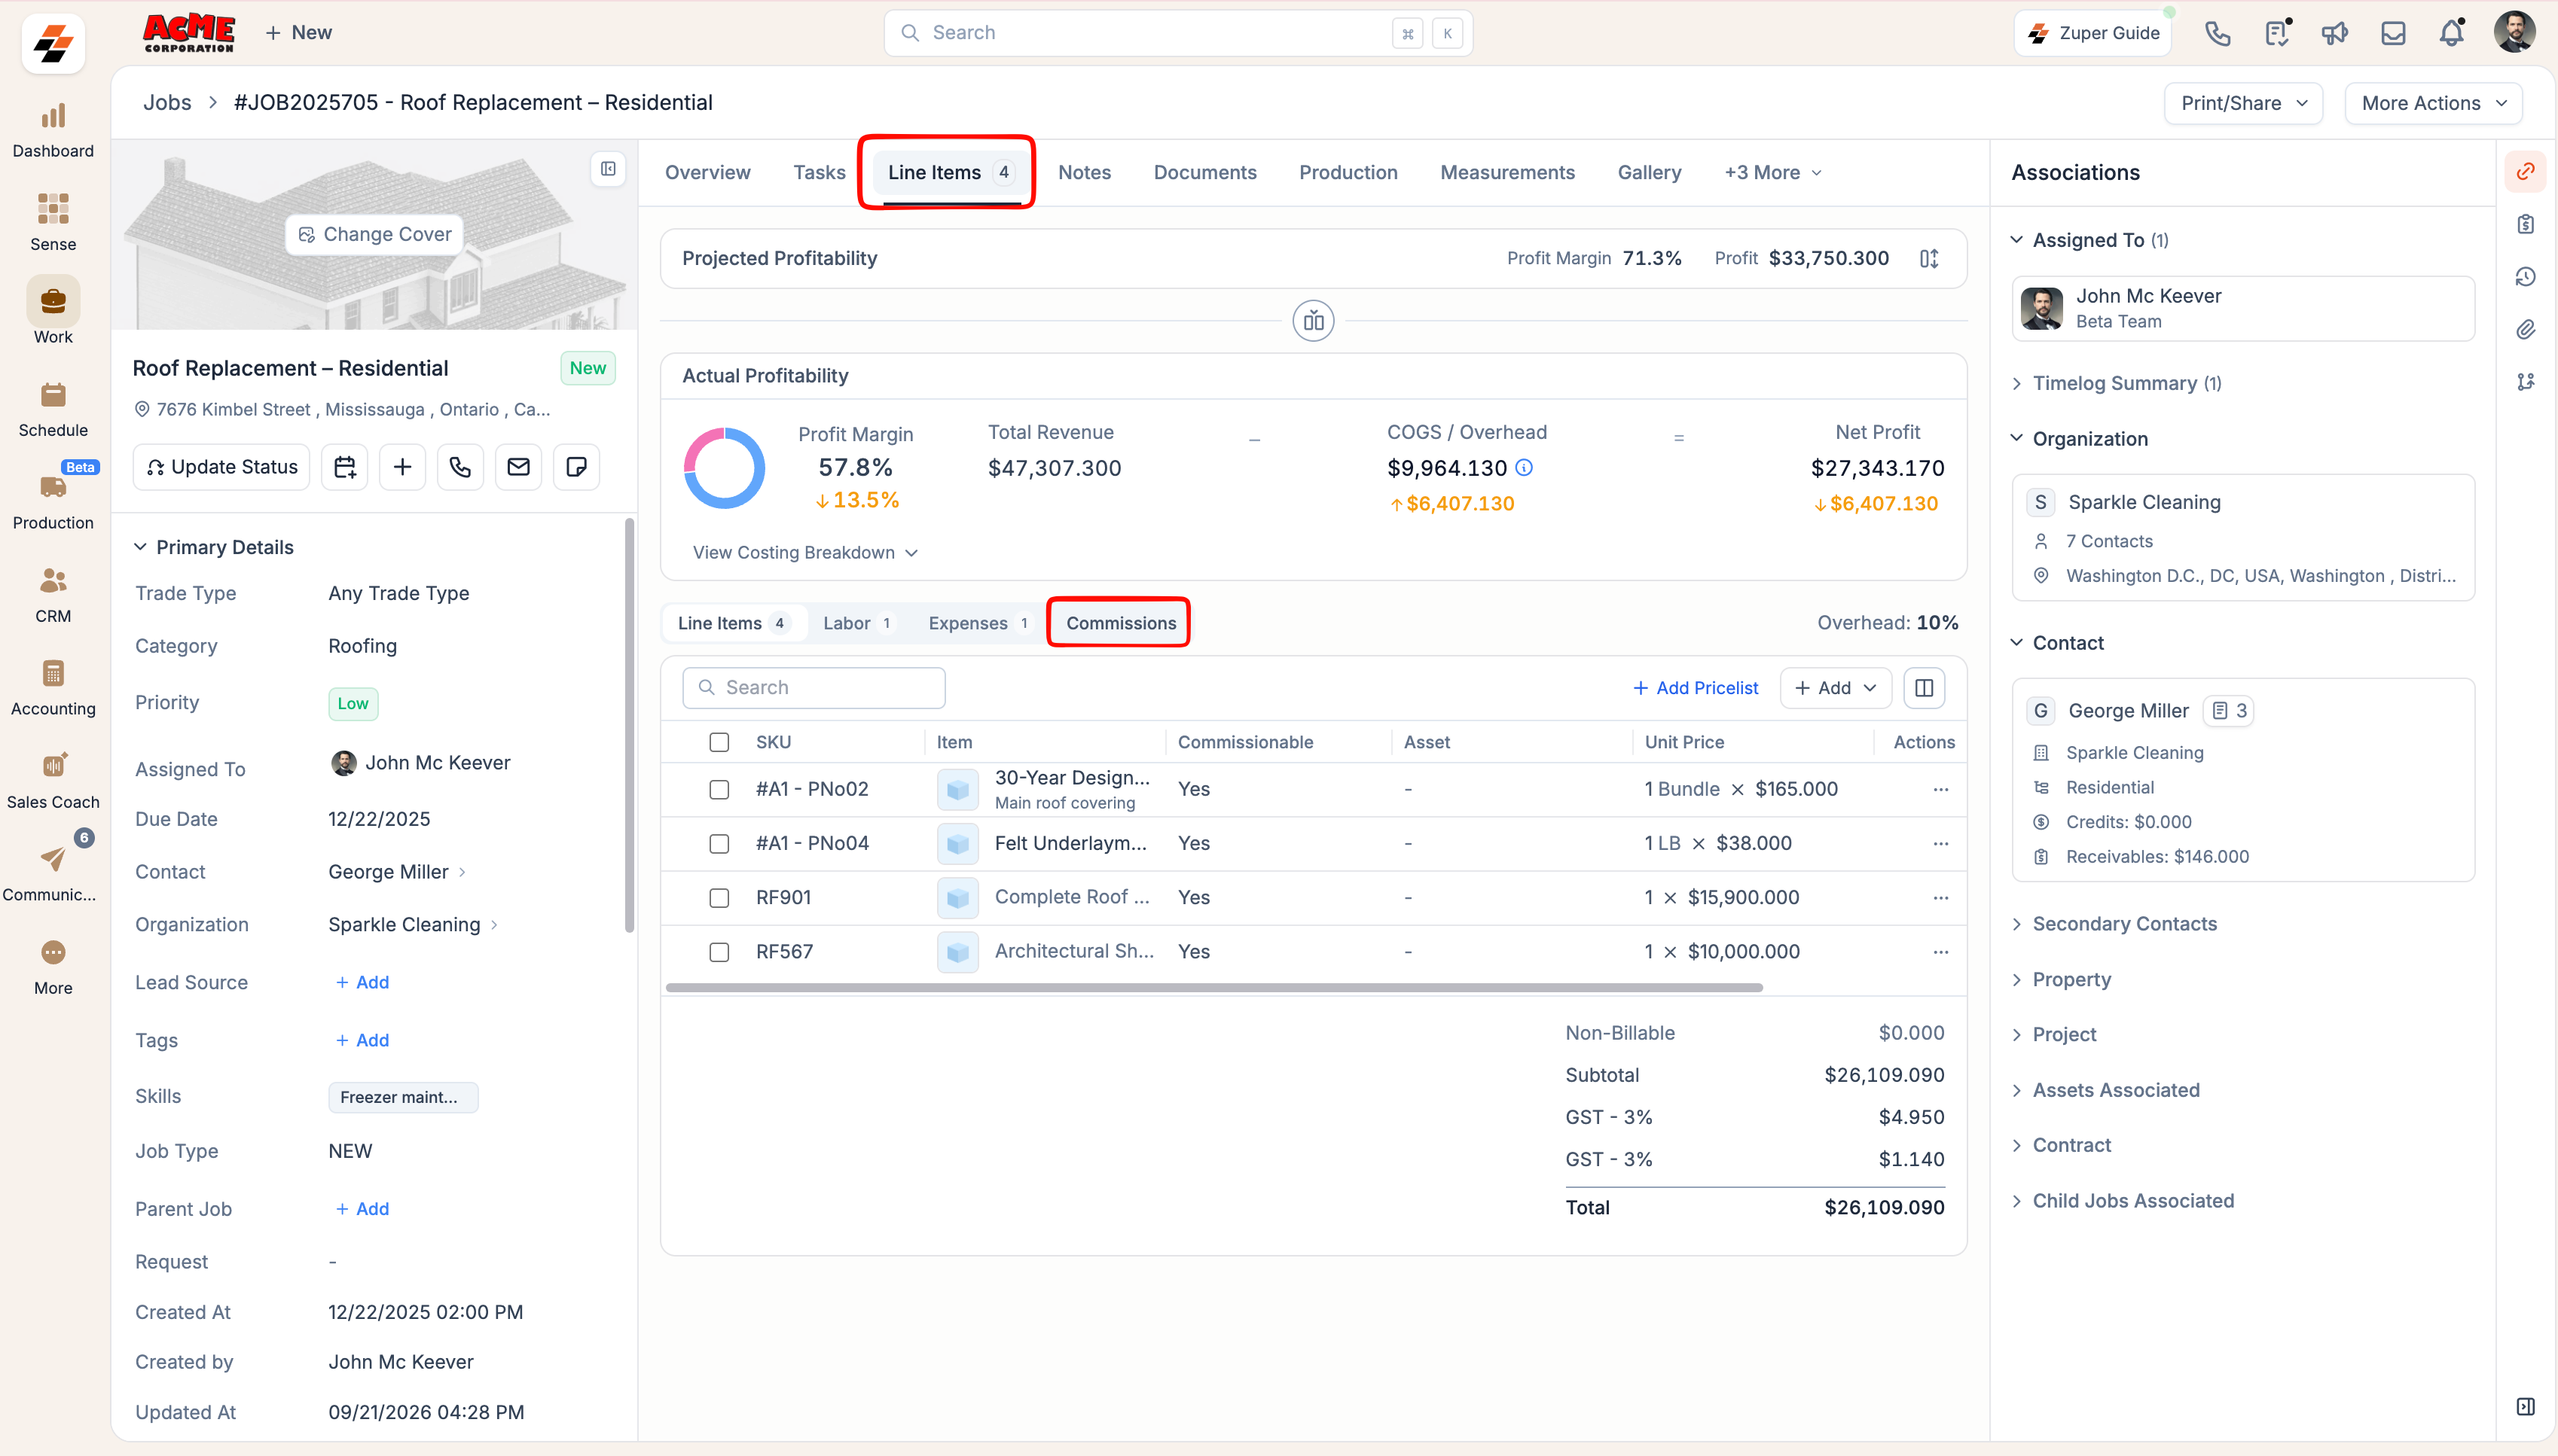Screen dimensions: 2558x1456
Task: Open the history clock icon in right rail
Action: pos(2525,277)
